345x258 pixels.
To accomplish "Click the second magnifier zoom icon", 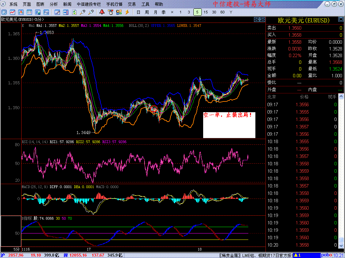I will [x=91, y=12].
